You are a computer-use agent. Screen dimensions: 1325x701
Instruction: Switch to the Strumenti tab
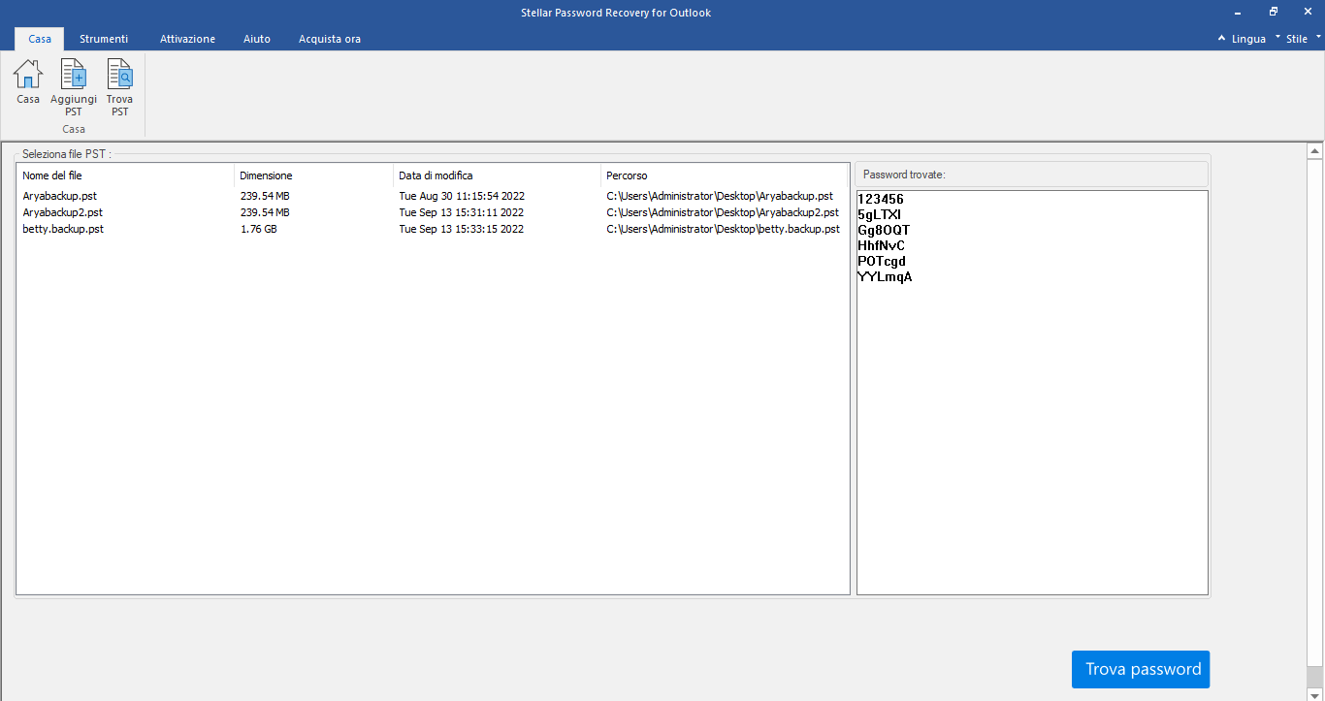point(104,39)
